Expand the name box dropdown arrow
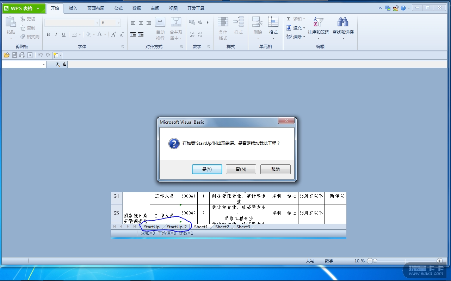Screen dimensions: 451x281 (x=44, y=65)
